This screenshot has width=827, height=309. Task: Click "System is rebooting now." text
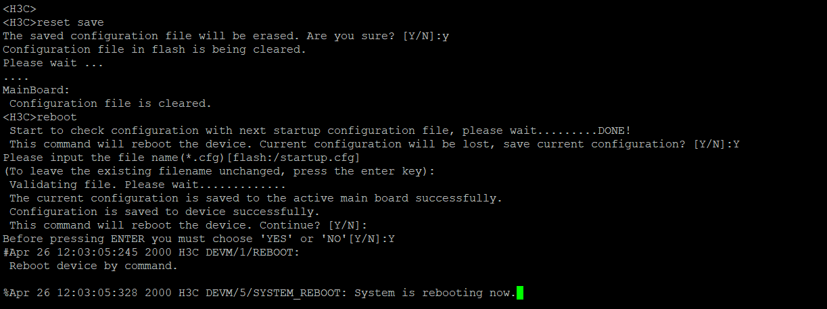coord(435,293)
